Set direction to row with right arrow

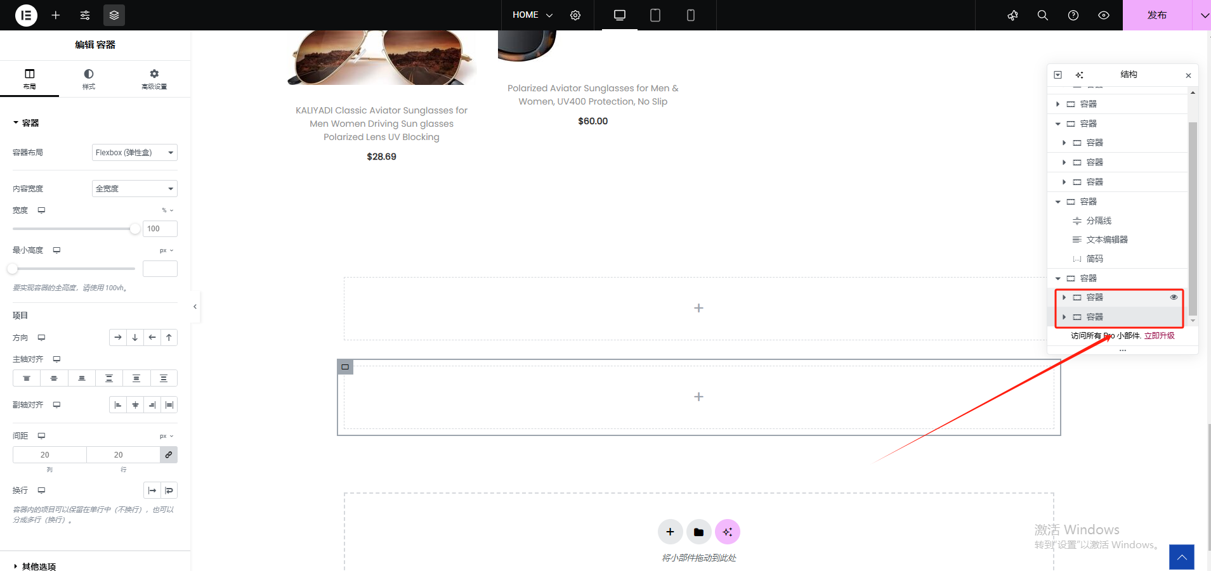[118, 338]
